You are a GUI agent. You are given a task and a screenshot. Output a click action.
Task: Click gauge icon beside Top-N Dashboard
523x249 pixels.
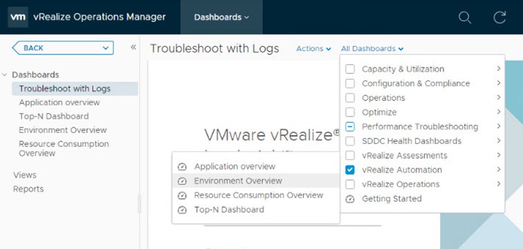coord(182,210)
